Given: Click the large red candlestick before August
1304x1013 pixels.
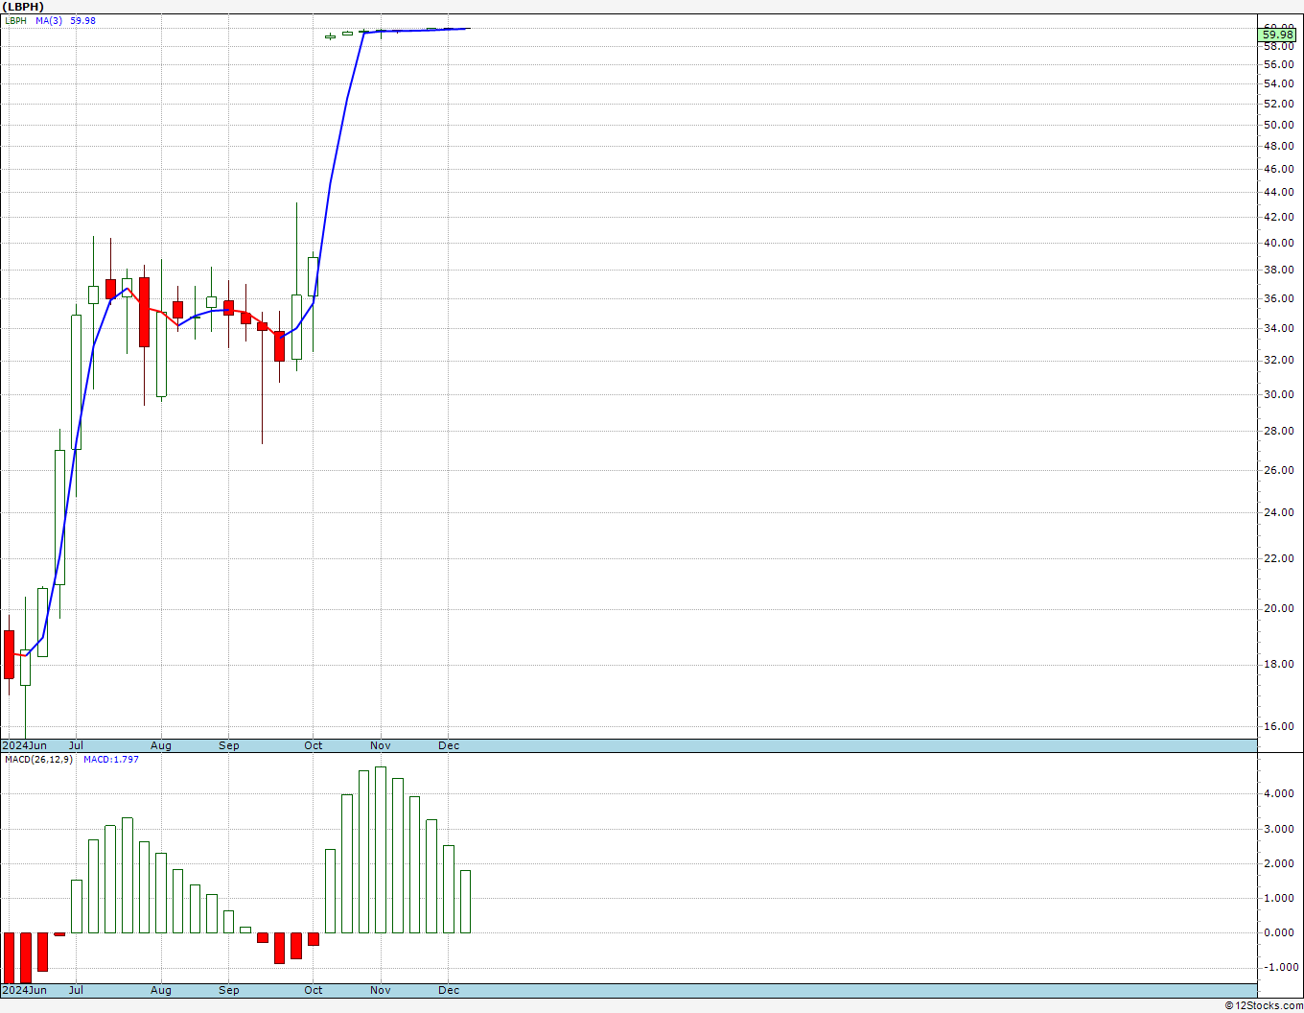Looking at the screenshot, I should (x=144, y=312).
